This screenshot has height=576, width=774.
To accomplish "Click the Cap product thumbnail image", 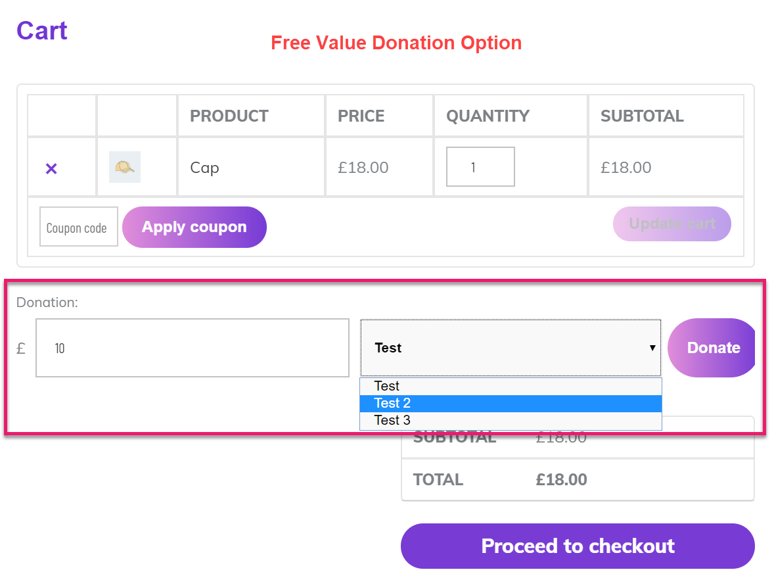I will (x=125, y=168).
